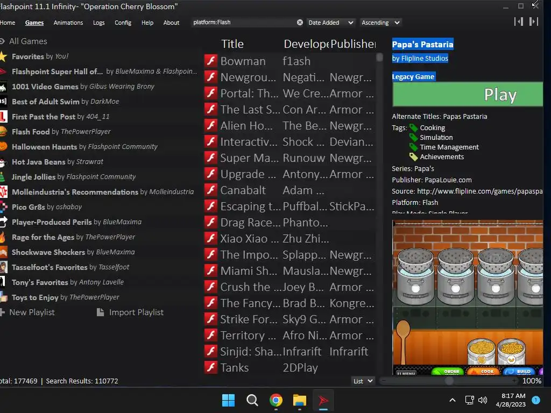Sort by the Developer column header
Viewport: 551px width, 413px height.
pyautogui.click(x=306, y=44)
